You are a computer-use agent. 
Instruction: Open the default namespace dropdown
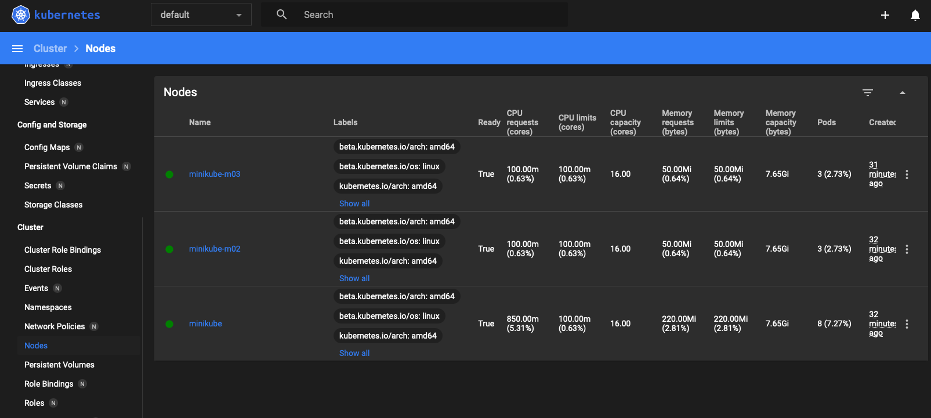pyautogui.click(x=201, y=14)
